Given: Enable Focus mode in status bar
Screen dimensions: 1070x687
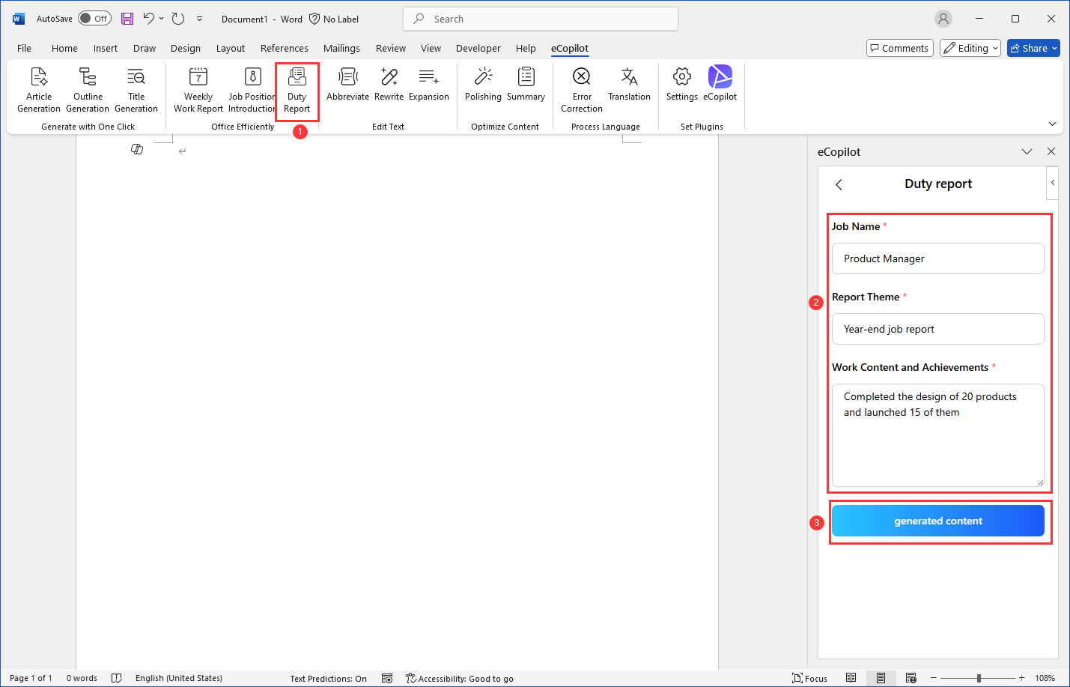Looking at the screenshot, I should tap(809, 678).
